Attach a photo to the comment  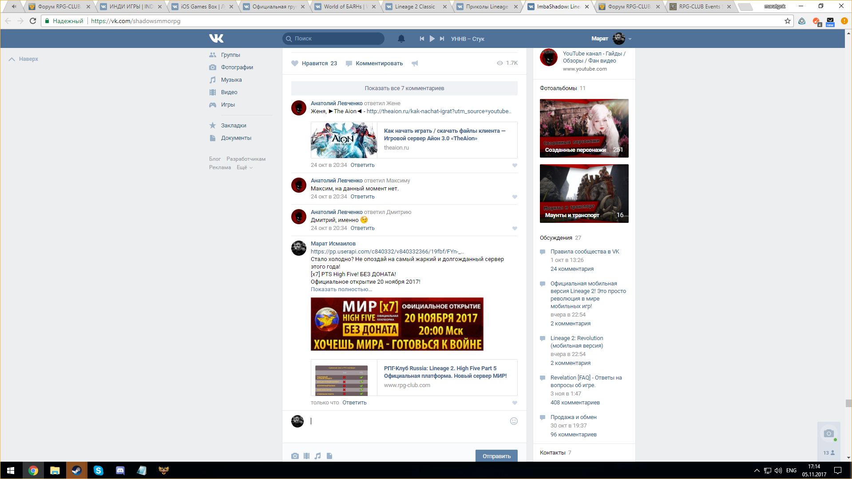pos(295,456)
